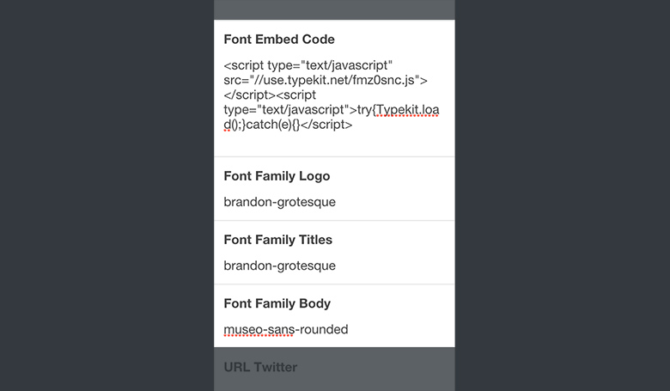Focus the Font Family Titles field
The height and width of the screenshot is (391, 670).
point(279,266)
